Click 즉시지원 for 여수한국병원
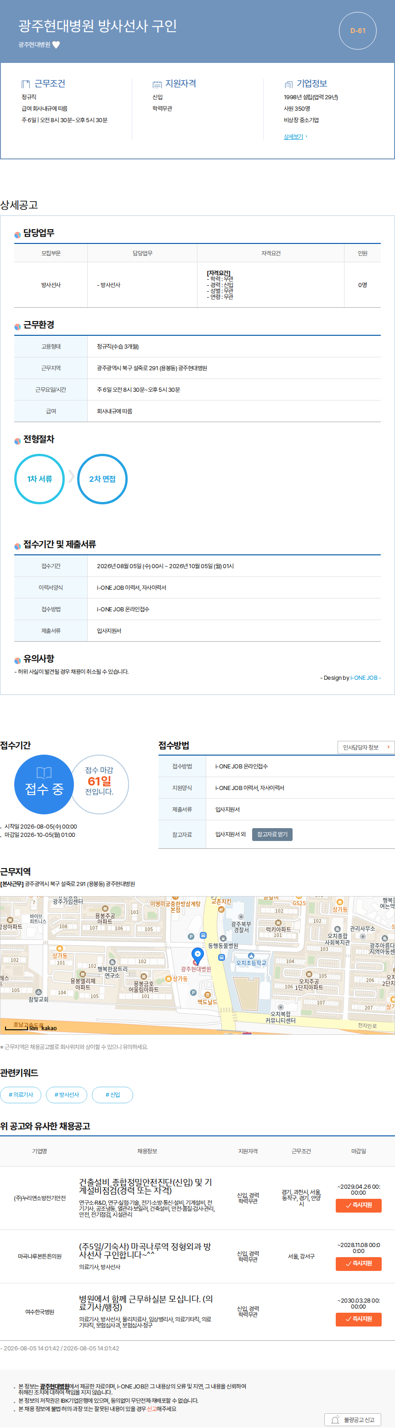The height and width of the screenshot is (1428, 395). coord(358,1319)
